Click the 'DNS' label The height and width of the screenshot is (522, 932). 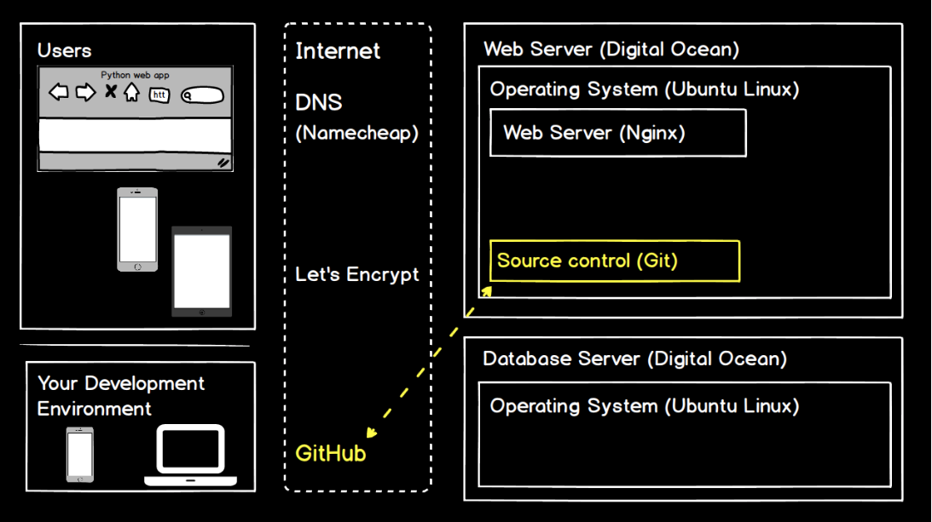click(x=319, y=102)
